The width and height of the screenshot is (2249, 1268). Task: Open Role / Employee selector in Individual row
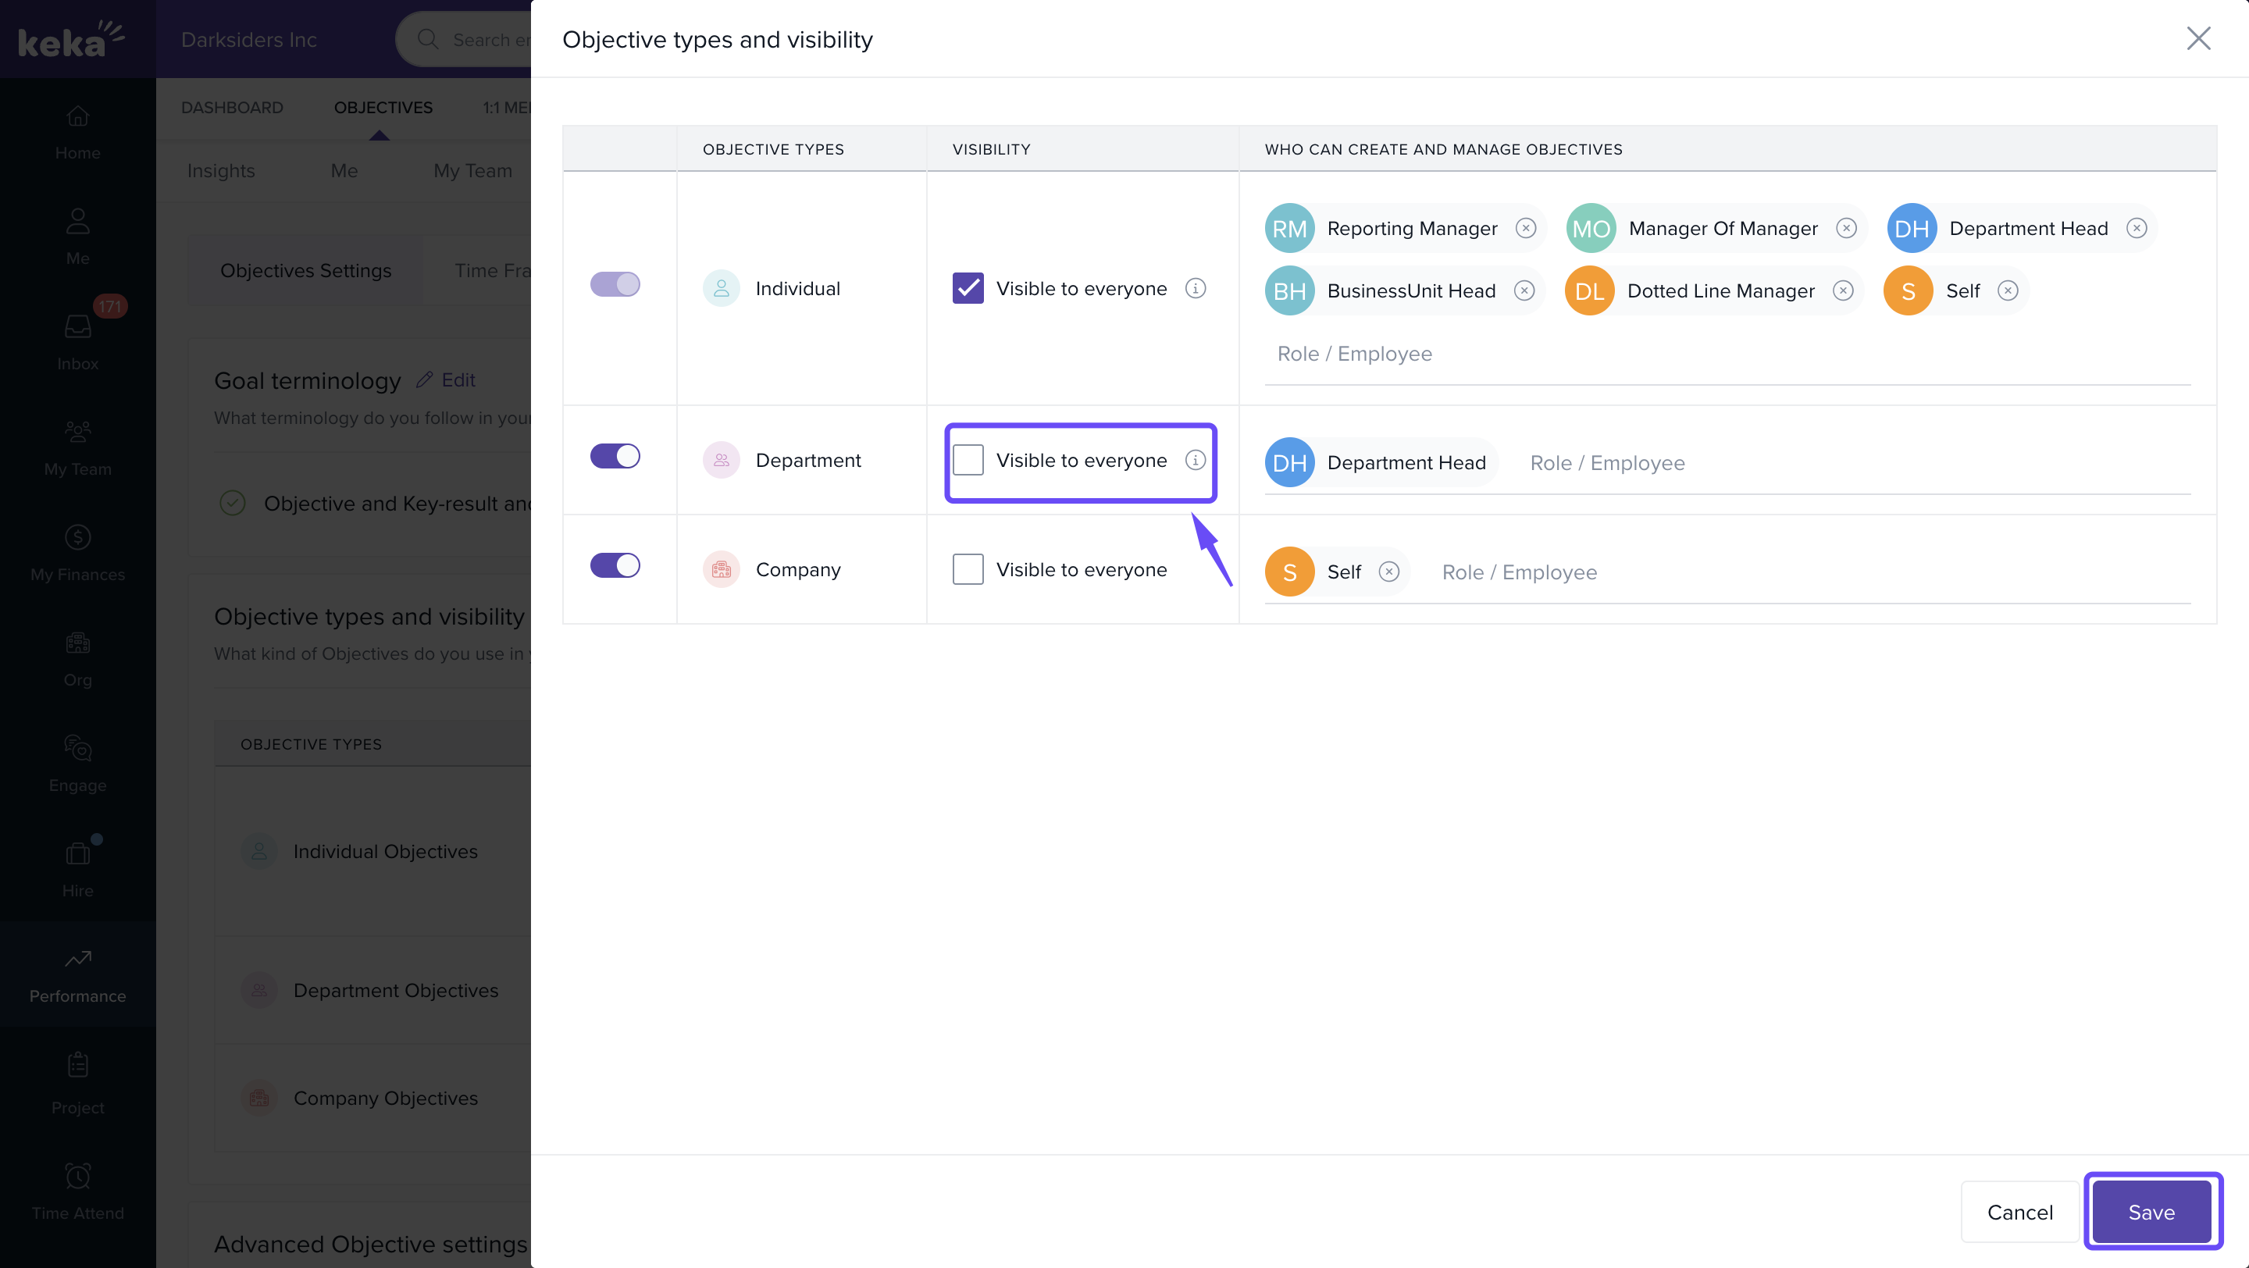click(x=1354, y=354)
